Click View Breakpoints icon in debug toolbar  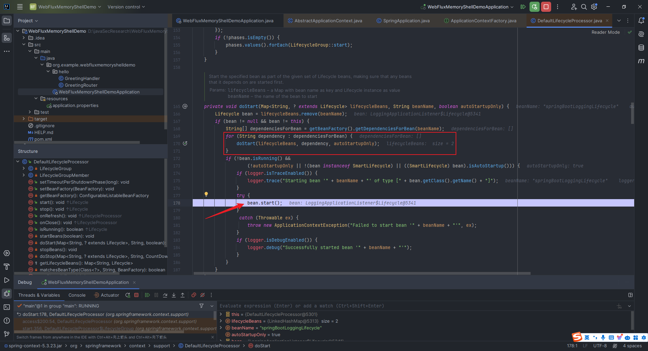click(x=194, y=295)
